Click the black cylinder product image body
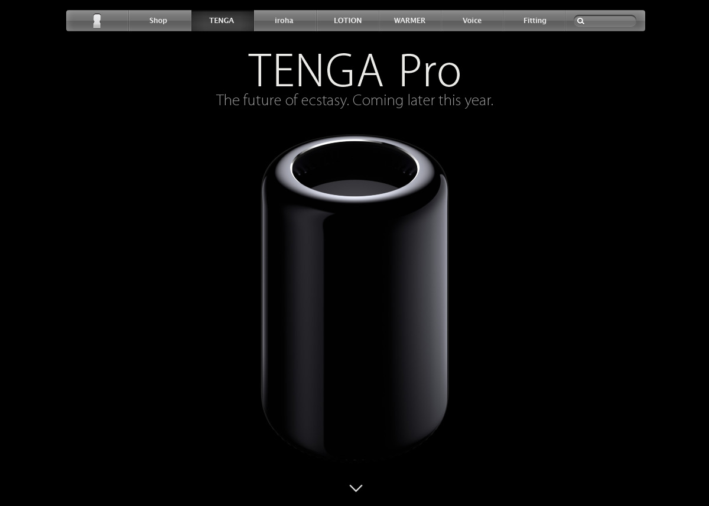Screen dimensions: 709x506 (354, 307)
